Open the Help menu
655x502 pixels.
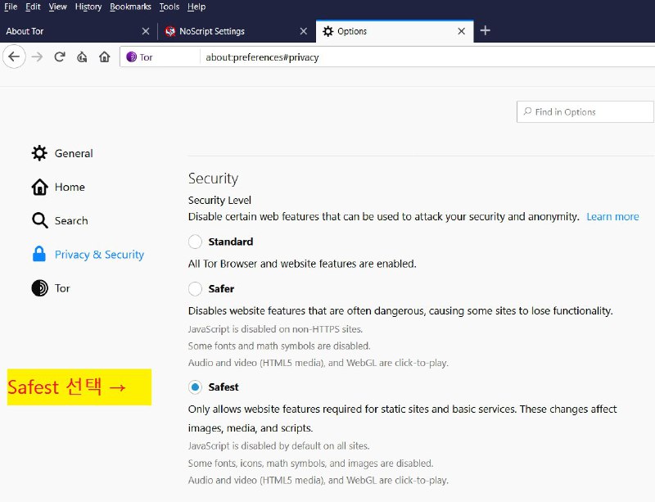[196, 7]
